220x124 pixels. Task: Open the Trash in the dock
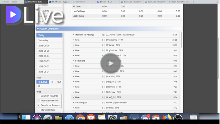(193, 117)
